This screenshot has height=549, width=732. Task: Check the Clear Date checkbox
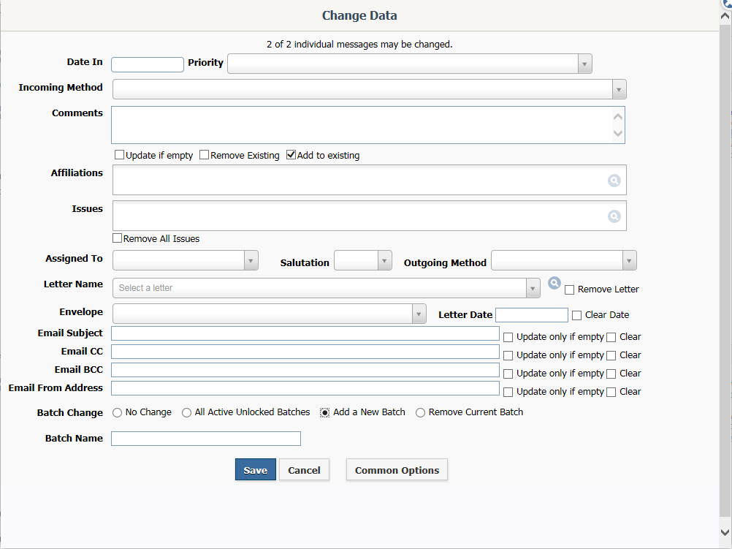click(x=576, y=315)
